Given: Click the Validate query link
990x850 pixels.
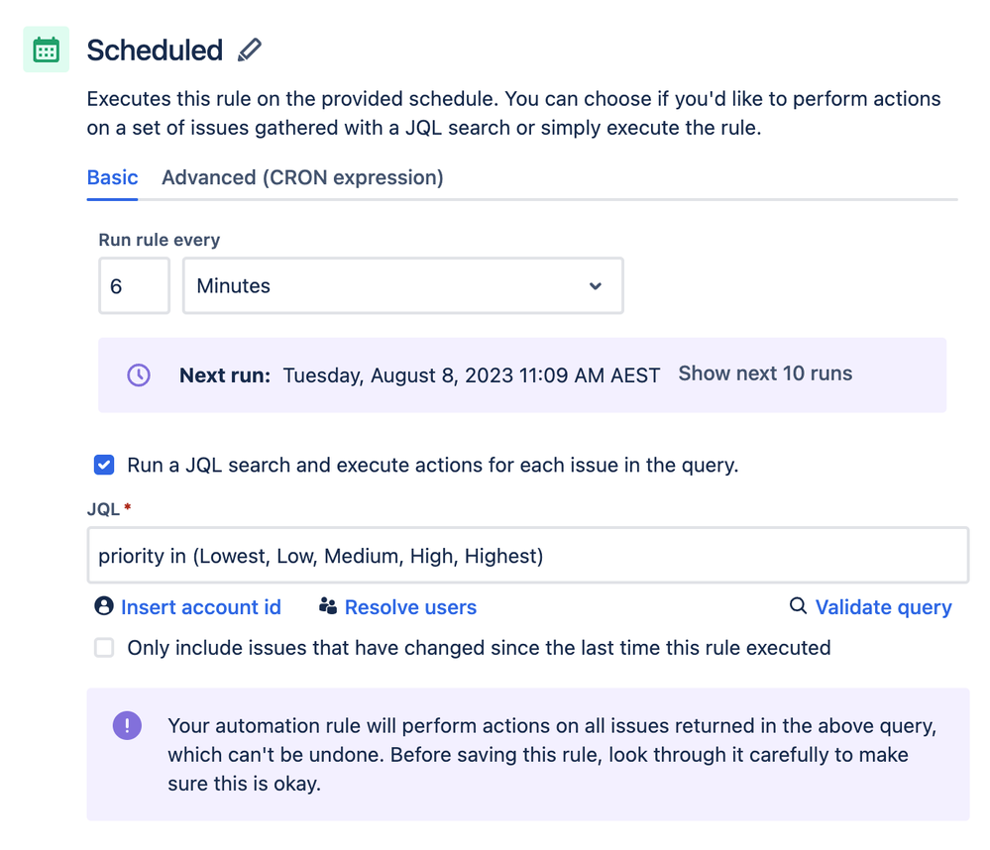Looking at the screenshot, I should tap(883, 607).
